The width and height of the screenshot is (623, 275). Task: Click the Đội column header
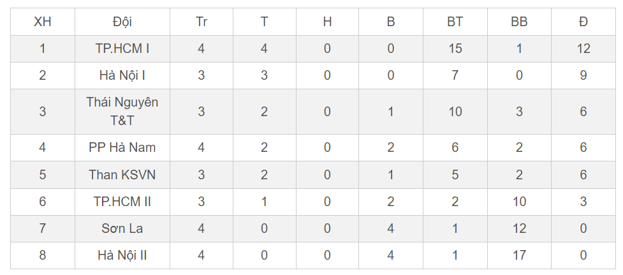point(122,22)
